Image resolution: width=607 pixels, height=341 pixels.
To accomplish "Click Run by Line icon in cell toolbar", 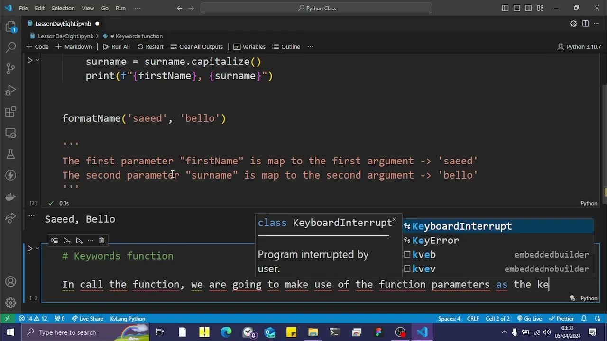I will coord(55,241).
